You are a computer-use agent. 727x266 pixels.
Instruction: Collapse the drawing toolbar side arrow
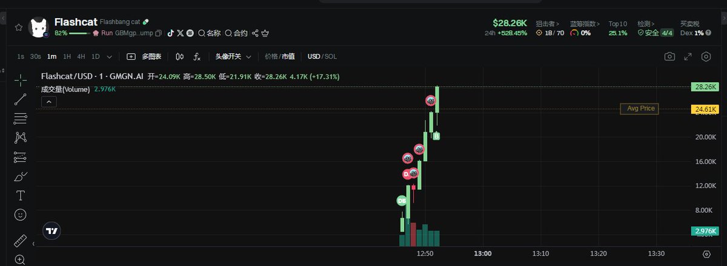[x=33, y=244]
